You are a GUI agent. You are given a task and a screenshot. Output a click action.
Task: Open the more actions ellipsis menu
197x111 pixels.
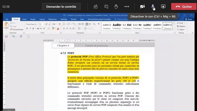(x=127, y=6)
